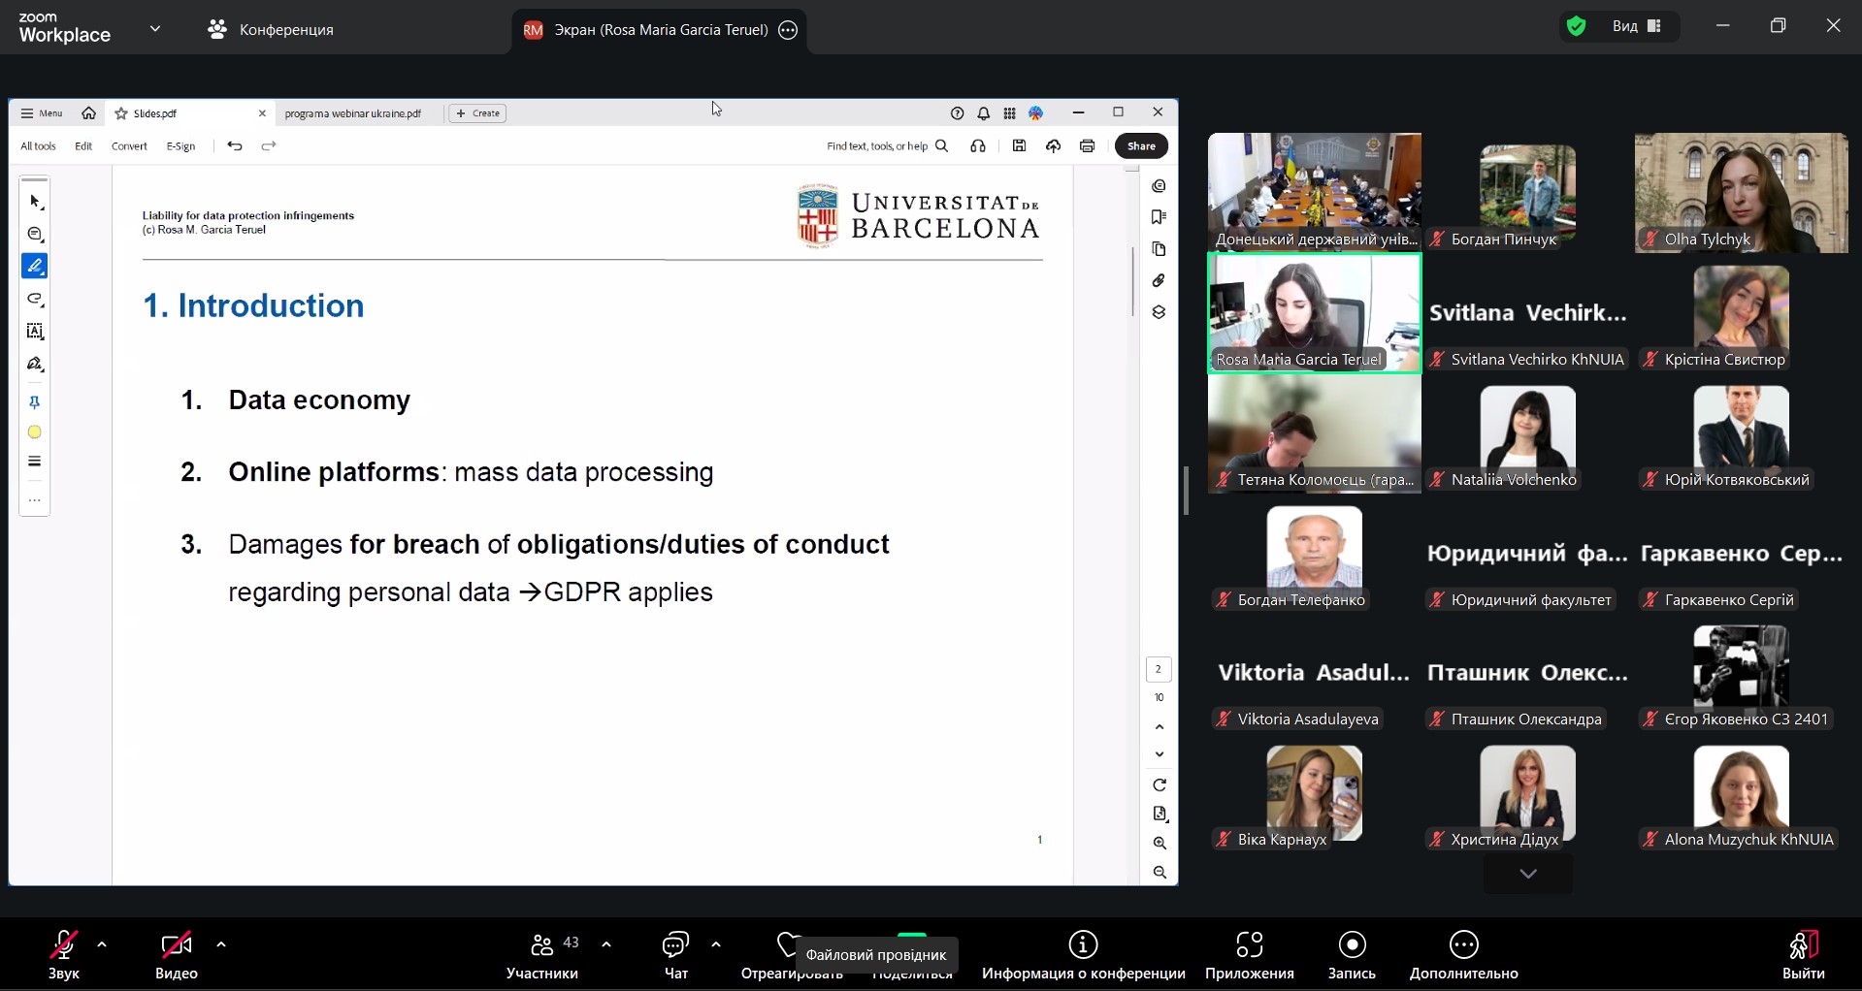Screen dimensions: 1862x991
Task: Select the shared screen tab
Action: tap(650, 30)
